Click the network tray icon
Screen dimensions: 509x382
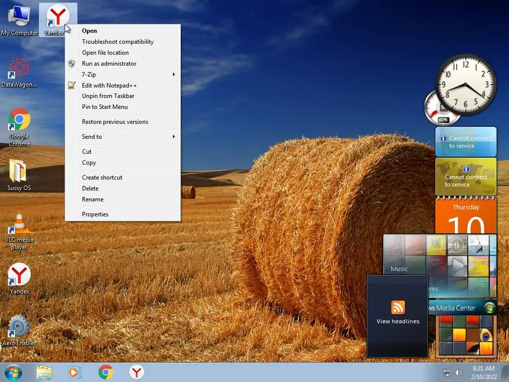[447, 373]
